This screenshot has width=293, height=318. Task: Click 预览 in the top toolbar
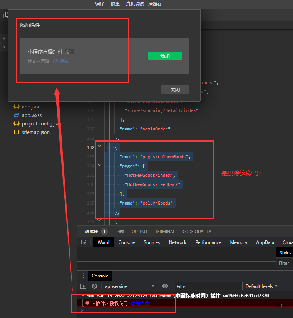[115, 3]
